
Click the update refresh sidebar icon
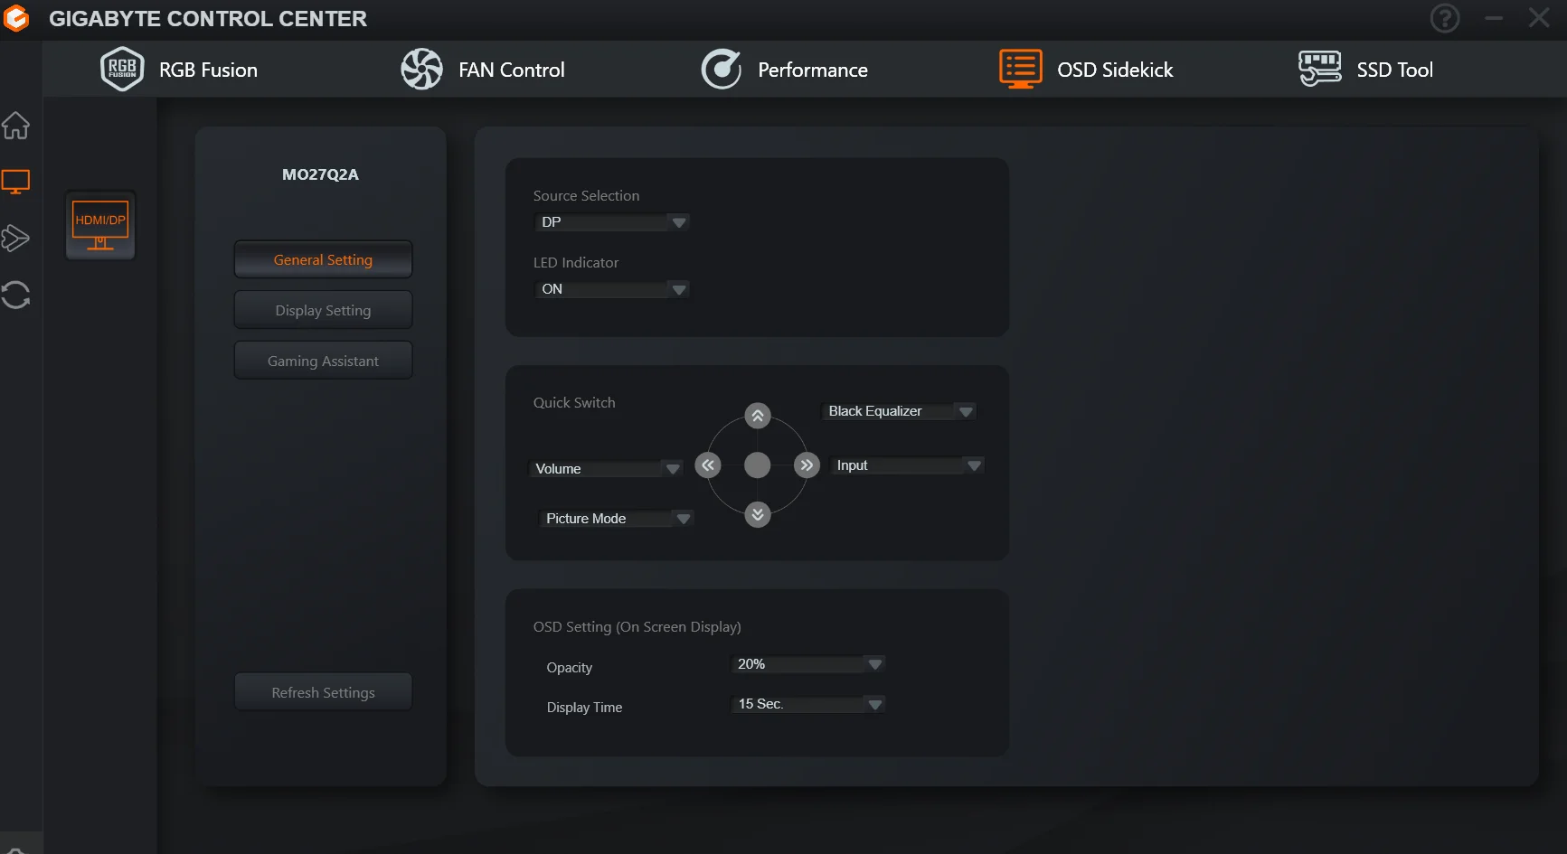[x=15, y=295]
